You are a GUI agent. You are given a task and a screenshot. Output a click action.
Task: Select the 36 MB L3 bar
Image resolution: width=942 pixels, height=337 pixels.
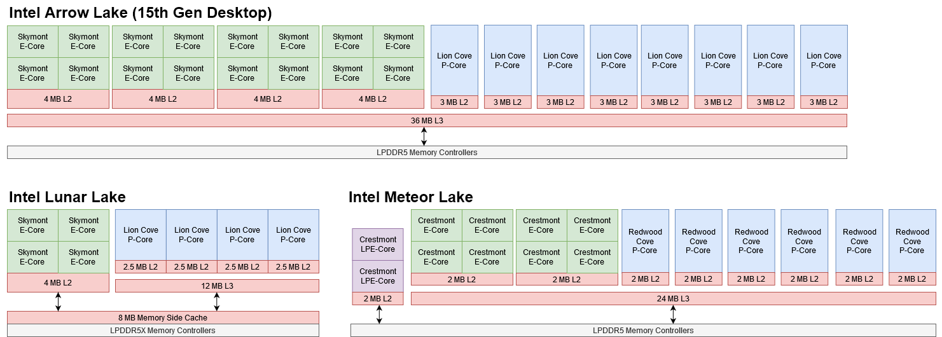[x=427, y=120]
